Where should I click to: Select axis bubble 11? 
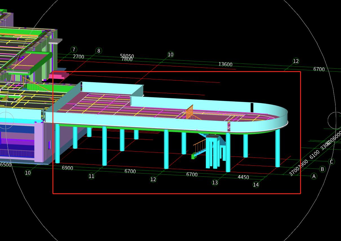point(91,176)
